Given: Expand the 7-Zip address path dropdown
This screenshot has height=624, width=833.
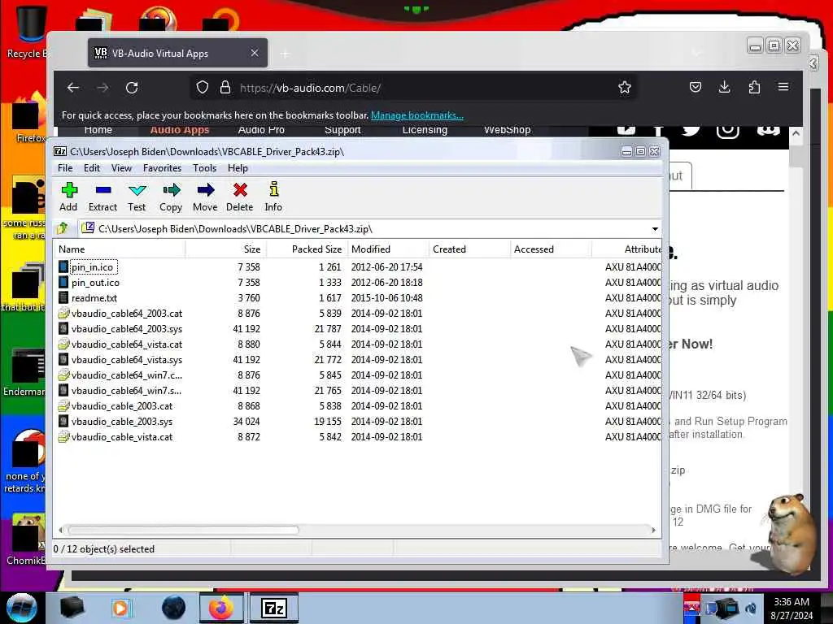Looking at the screenshot, I should coord(655,228).
